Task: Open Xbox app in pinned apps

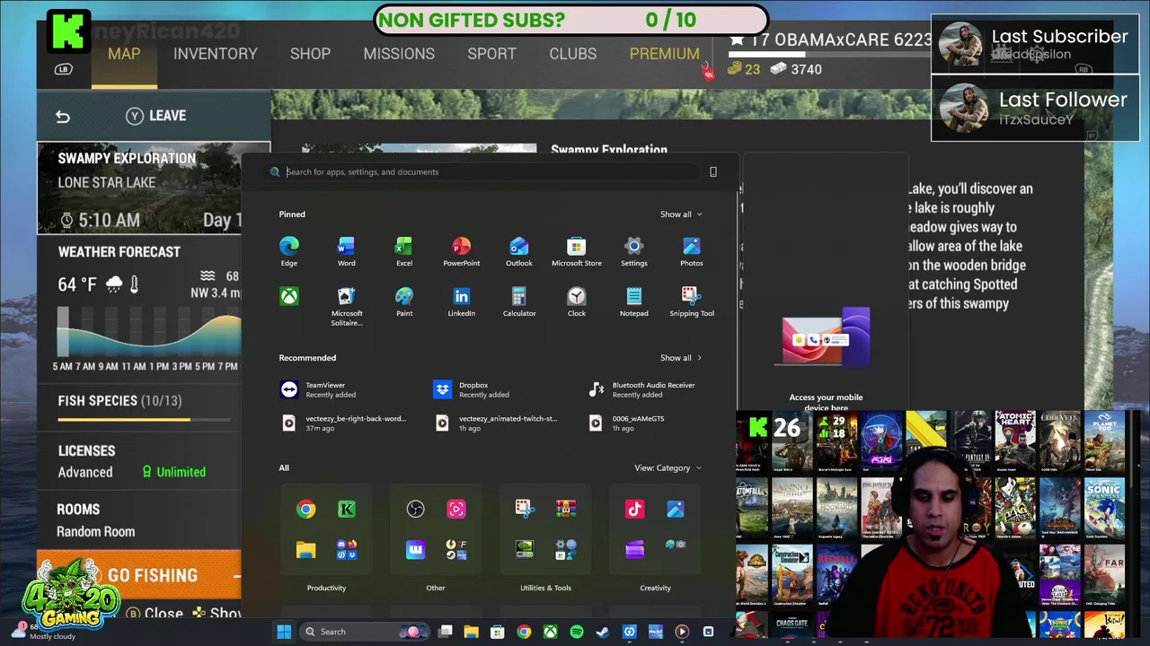Action: coord(288,296)
